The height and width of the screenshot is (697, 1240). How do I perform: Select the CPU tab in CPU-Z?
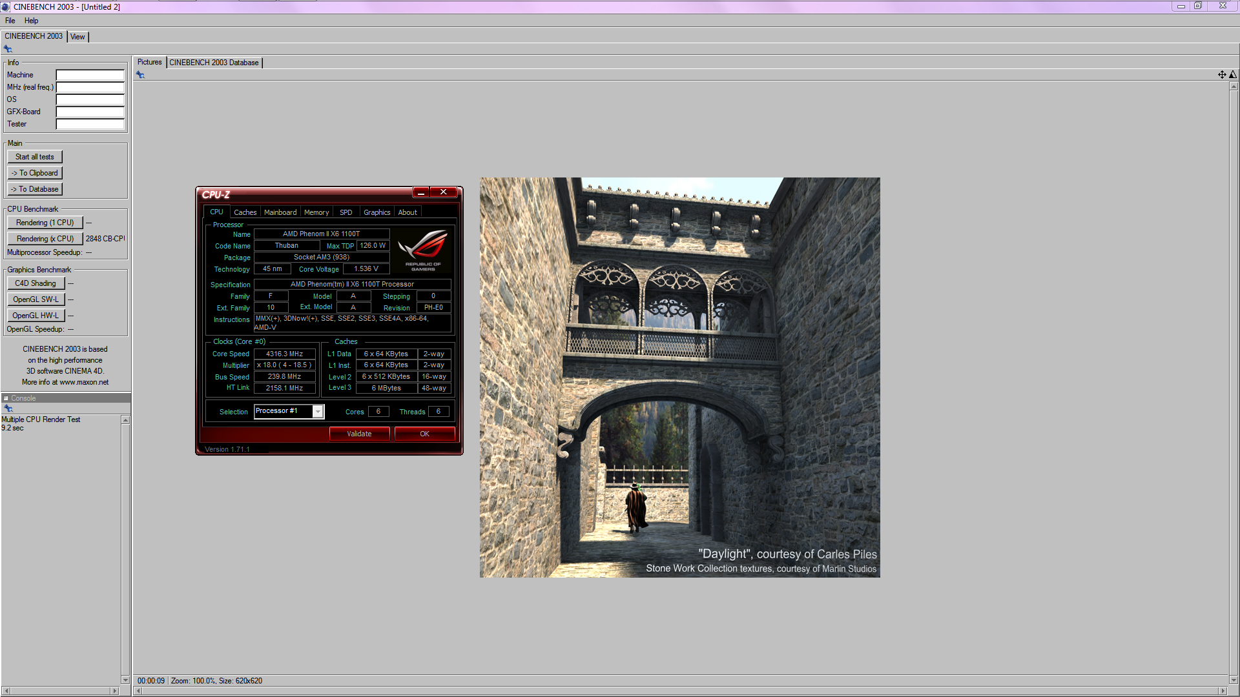[216, 212]
